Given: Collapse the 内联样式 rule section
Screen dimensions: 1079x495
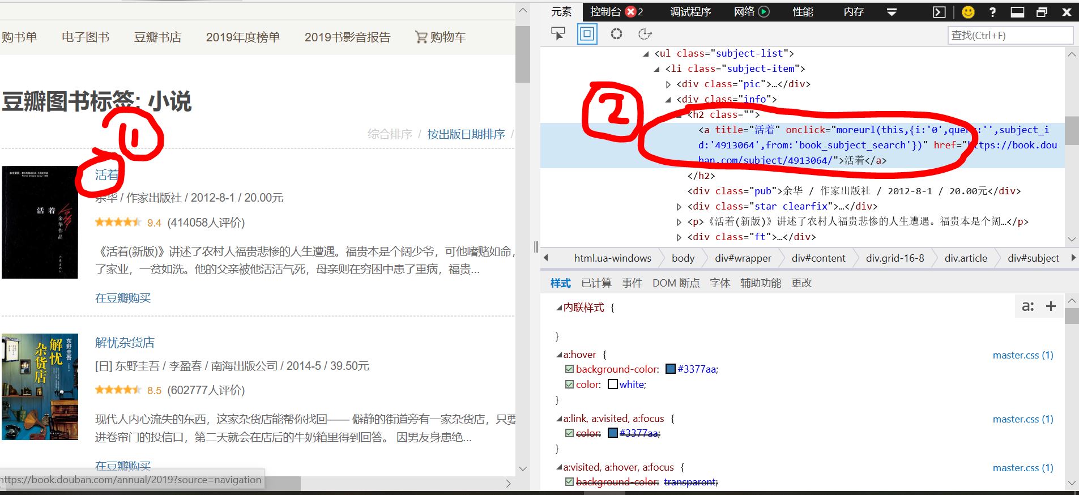Looking at the screenshot, I should 559,308.
